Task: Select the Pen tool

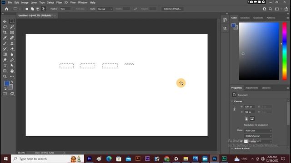Action: pyautogui.click(x=12, y=60)
